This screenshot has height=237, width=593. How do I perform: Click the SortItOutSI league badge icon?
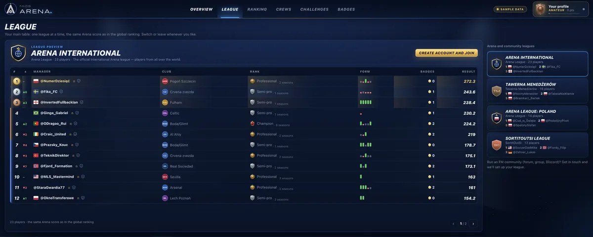click(496, 145)
